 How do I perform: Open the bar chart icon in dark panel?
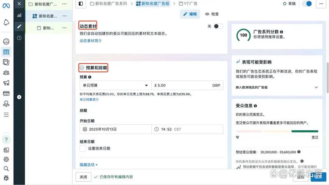(x=19, y=15)
